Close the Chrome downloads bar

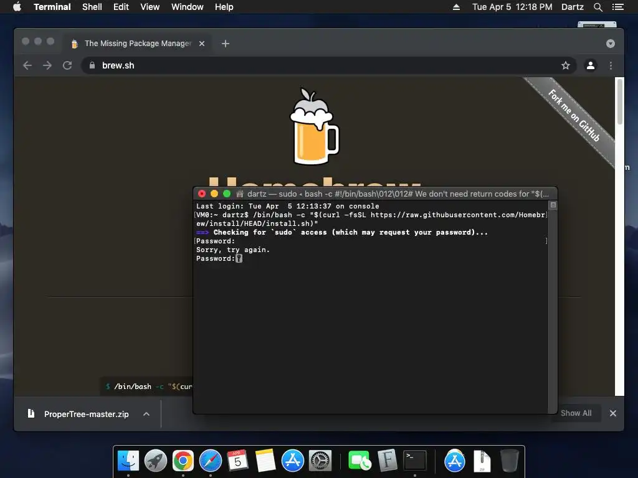click(613, 413)
